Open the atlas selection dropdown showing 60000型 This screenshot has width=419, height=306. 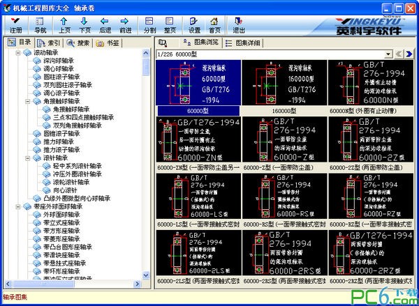point(385,54)
